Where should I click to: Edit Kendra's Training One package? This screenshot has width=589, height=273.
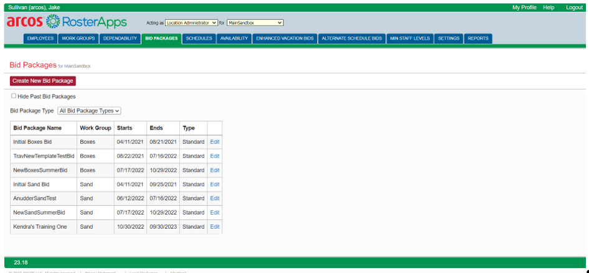pos(215,227)
